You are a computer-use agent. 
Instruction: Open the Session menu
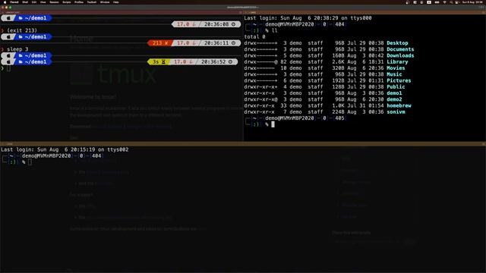(54, 2)
